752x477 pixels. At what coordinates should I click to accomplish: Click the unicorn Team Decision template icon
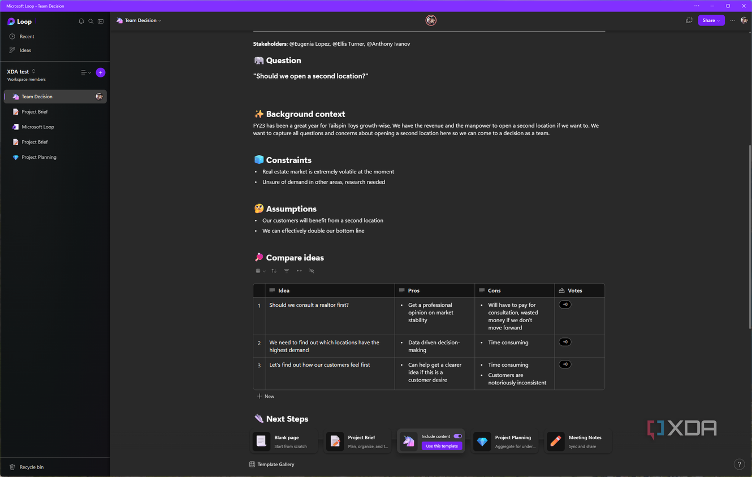(409, 441)
